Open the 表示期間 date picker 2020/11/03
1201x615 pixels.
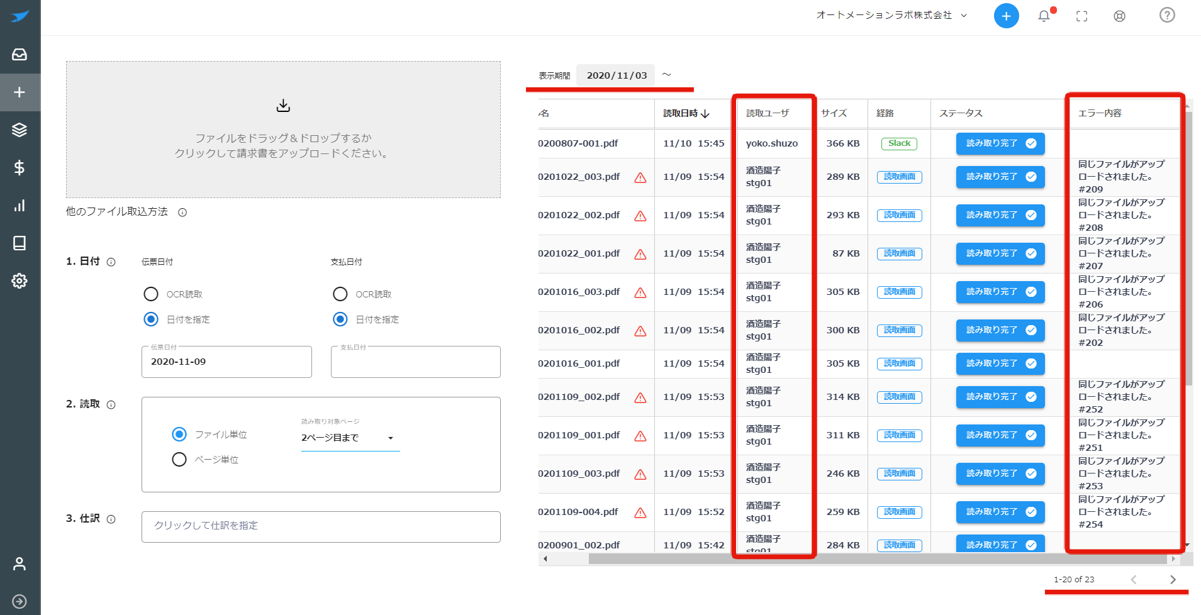pyautogui.click(x=617, y=75)
